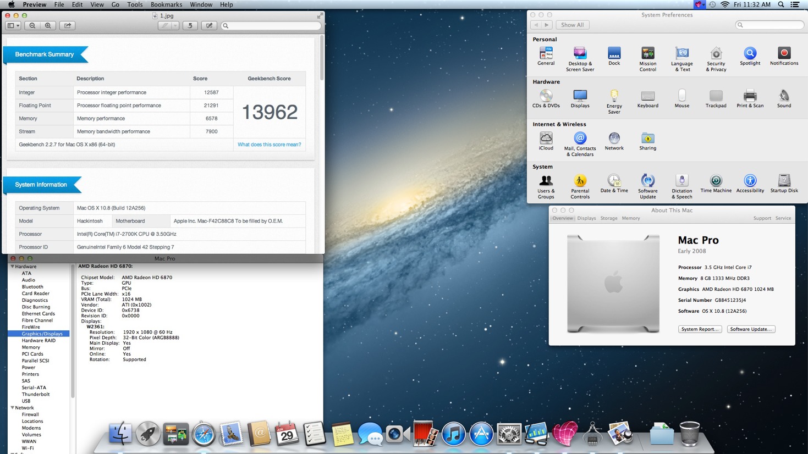Open Keyboard preferences pane
This screenshot has width=808, height=454.
(x=647, y=98)
